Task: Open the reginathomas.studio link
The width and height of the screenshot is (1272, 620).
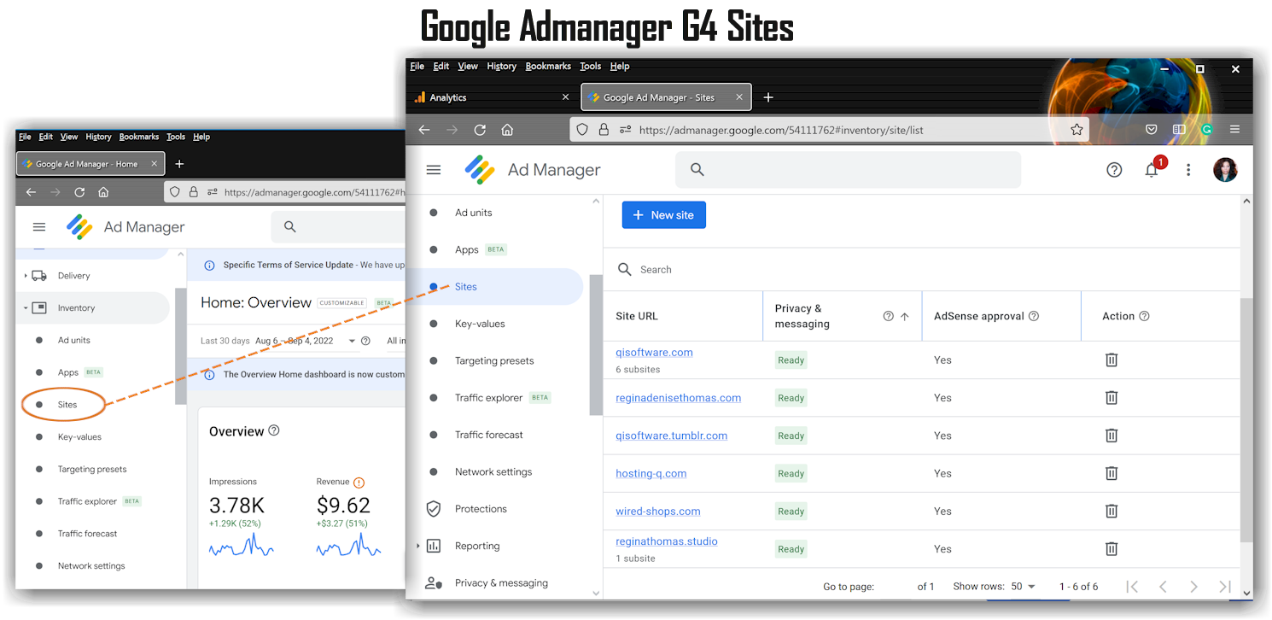Action: pyautogui.click(x=666, y=541)
